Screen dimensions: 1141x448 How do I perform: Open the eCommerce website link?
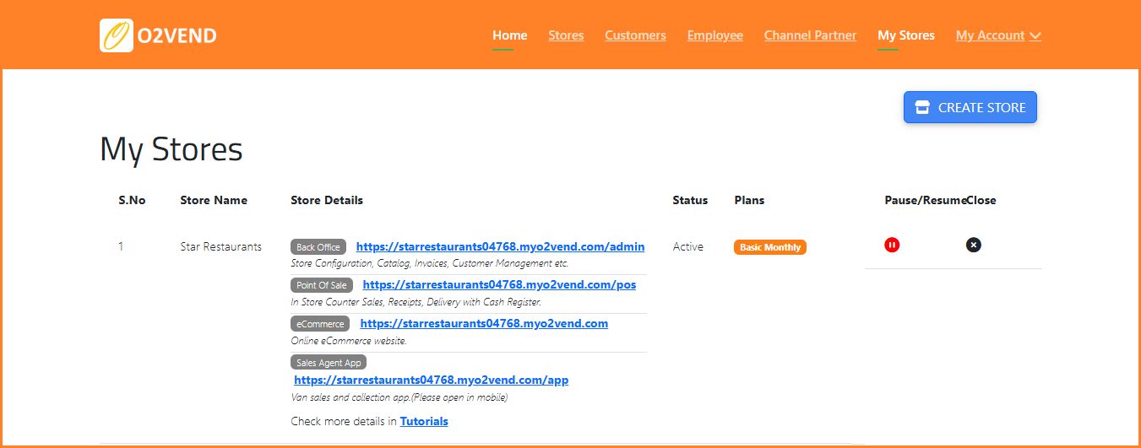(x=484, y=323)
